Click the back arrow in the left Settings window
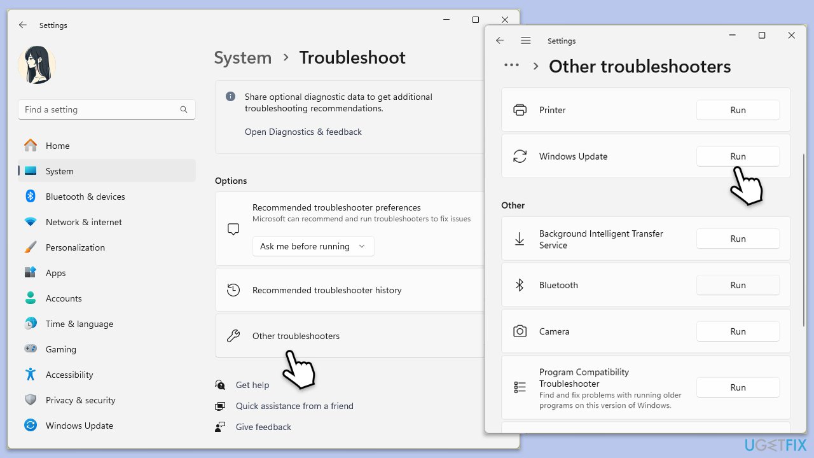Screen dimensions: 814x458 (23, 25)
